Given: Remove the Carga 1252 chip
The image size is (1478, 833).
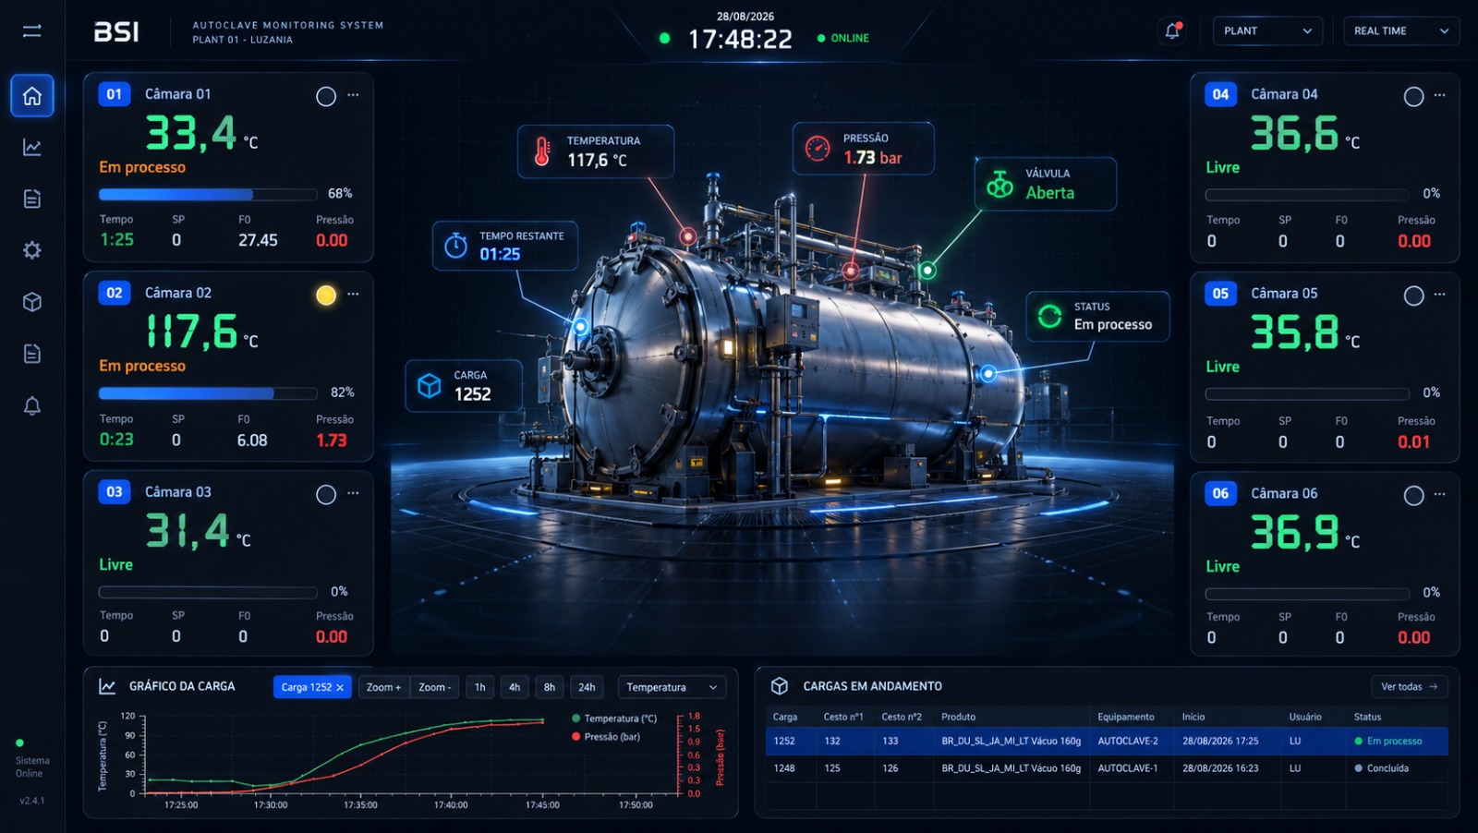Looking at the screenshot, I should 340,687.
